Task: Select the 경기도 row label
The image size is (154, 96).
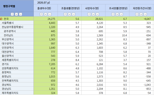Action: (5, 64)
